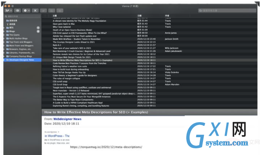Click date cell '2020/12/10 23:40'
This screenshot has height=155, width=264.
pos(147,39)
